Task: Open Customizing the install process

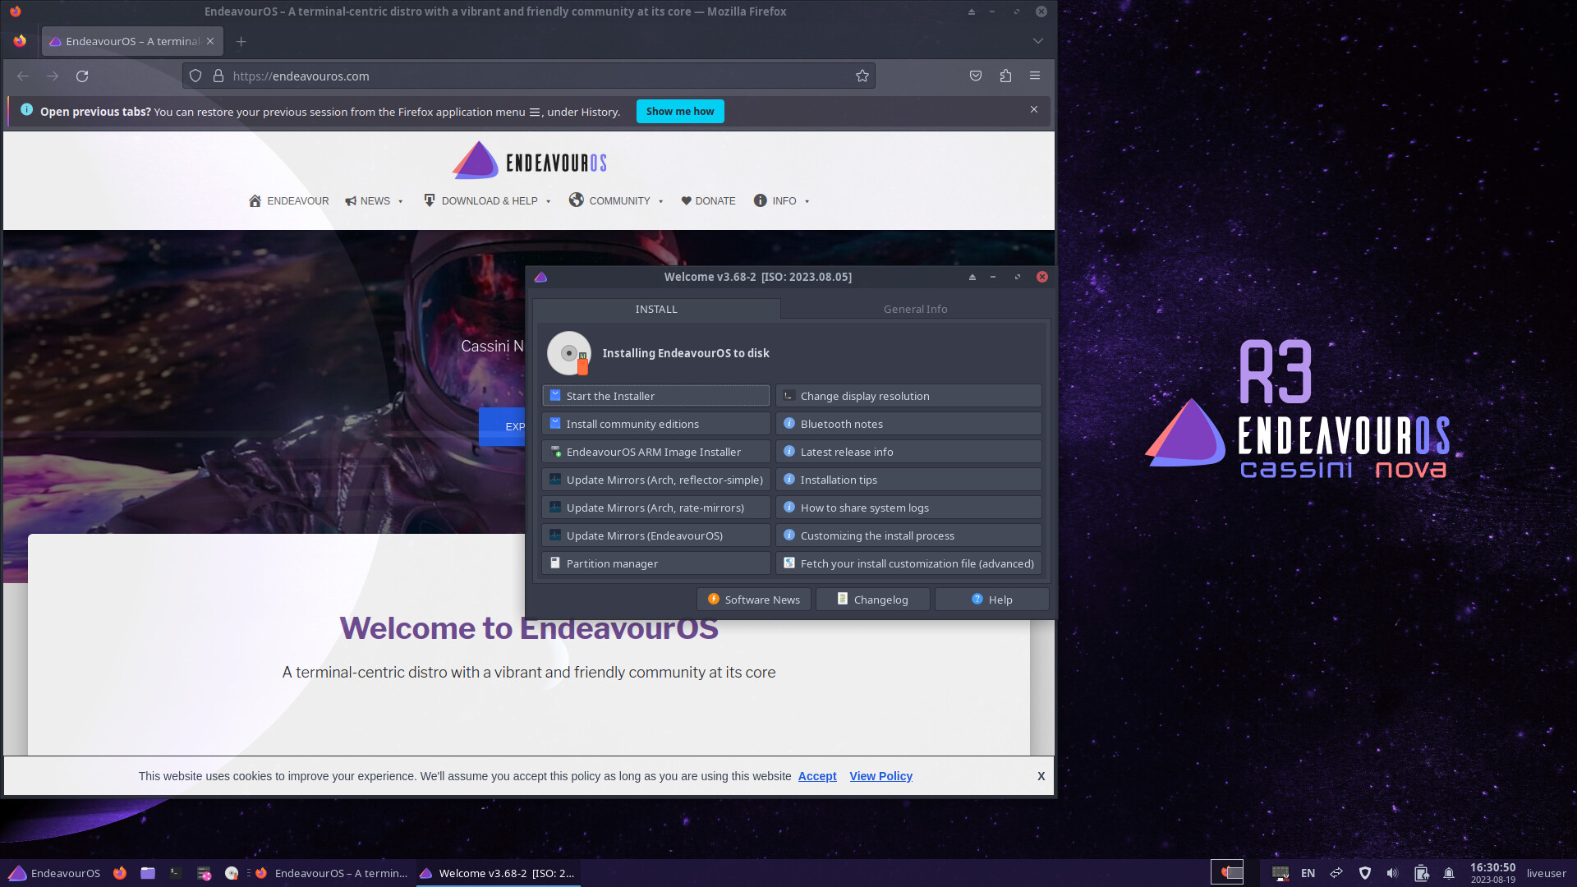Action: click(908, 535)
